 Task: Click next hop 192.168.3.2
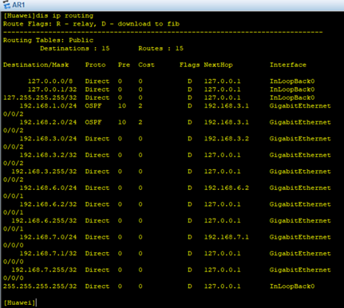(x=227, y=139)
